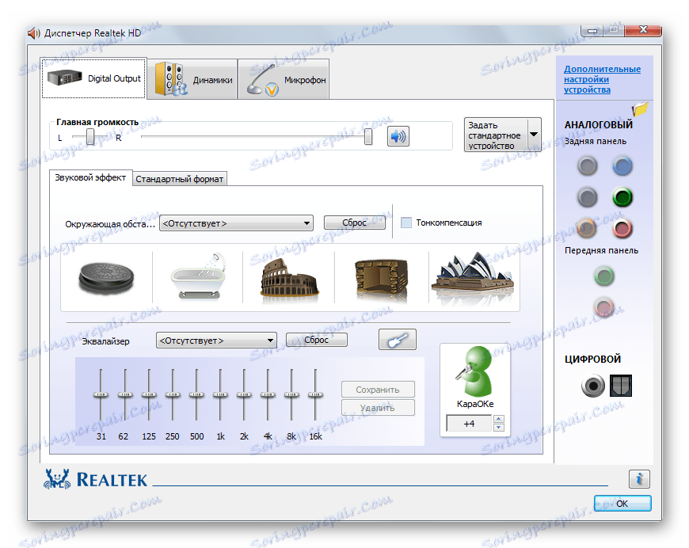Select the Colosseum environment preset
Viewport: 689px width, 548px height.
pyautogui.click(x=289, y=280)
